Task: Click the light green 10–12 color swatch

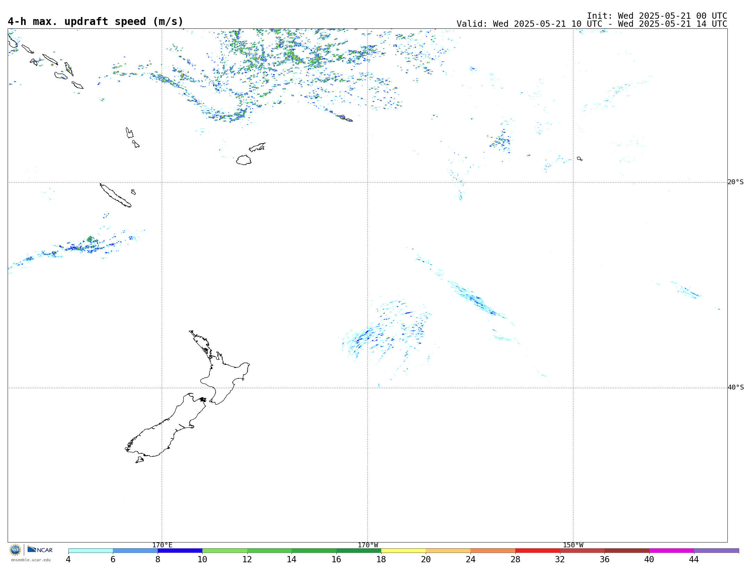Action: click(225, 550)
